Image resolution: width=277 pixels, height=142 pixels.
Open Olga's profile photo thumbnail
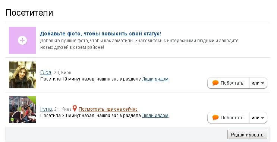click(22, 75)
